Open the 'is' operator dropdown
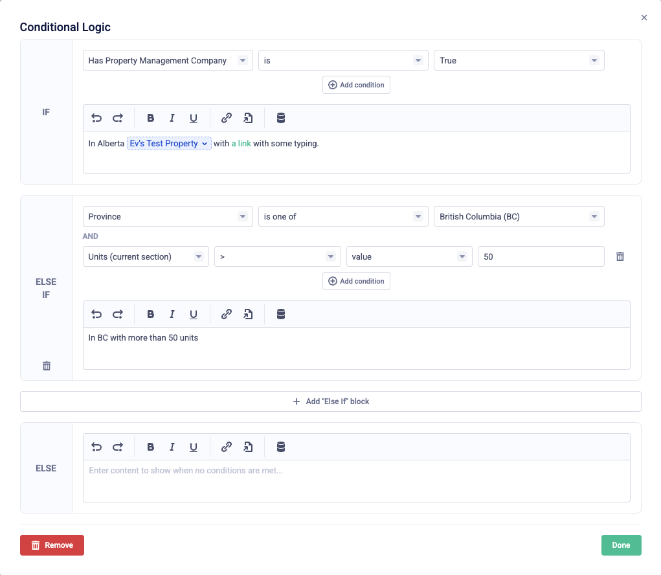 coord(343,60)
